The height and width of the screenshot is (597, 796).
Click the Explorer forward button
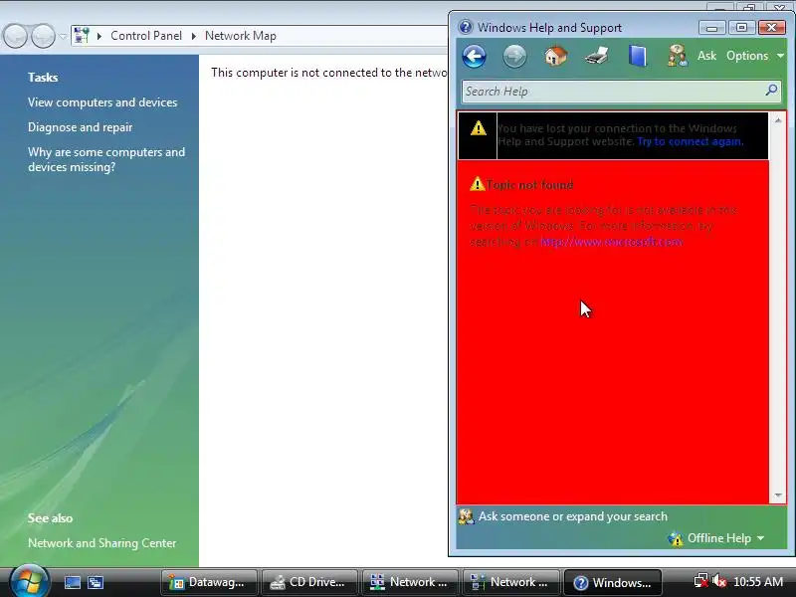coord(43,36)
